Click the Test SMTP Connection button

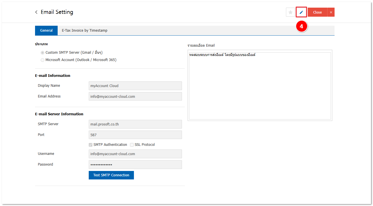tap(111, 175)
